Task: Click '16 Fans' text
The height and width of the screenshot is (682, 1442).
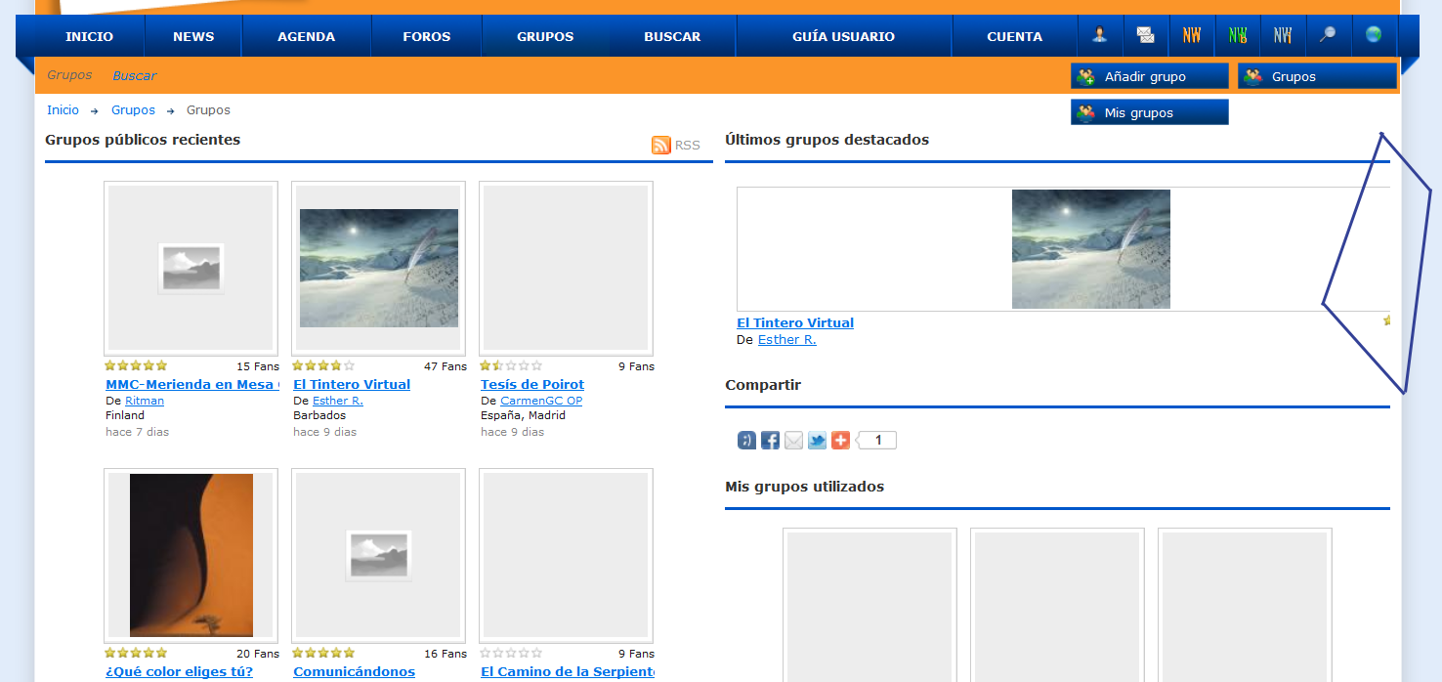Action: tap(445, 654)
